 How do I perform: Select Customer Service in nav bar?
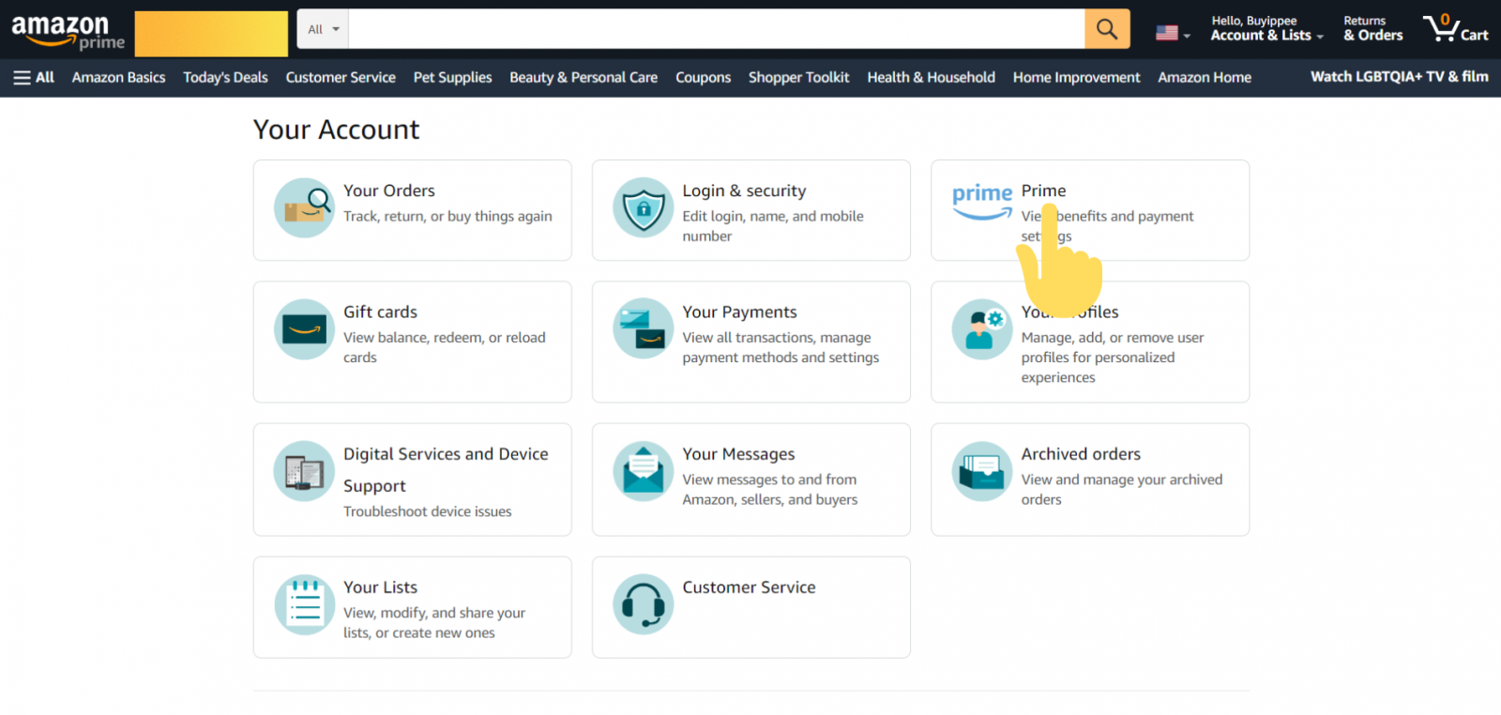(x=341, y=77)
